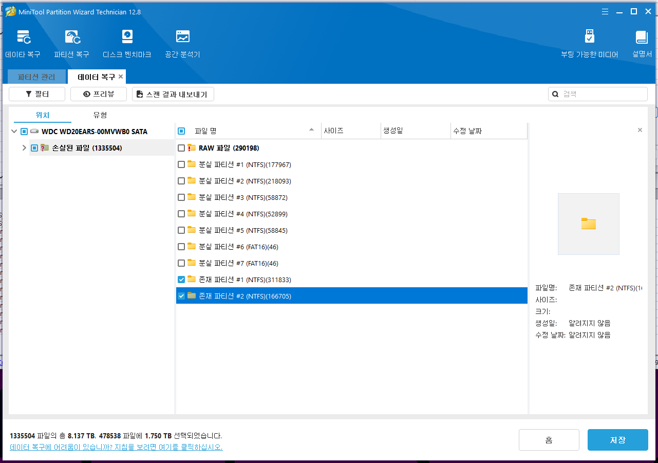Close the preview panel
Viewport: 658px width, 463px height.
(x=640, y=130)
